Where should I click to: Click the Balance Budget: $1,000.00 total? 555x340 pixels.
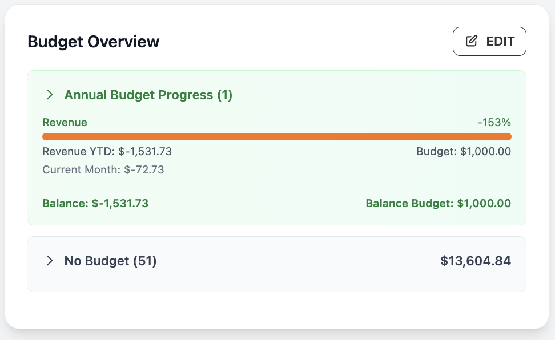point(438,203)
